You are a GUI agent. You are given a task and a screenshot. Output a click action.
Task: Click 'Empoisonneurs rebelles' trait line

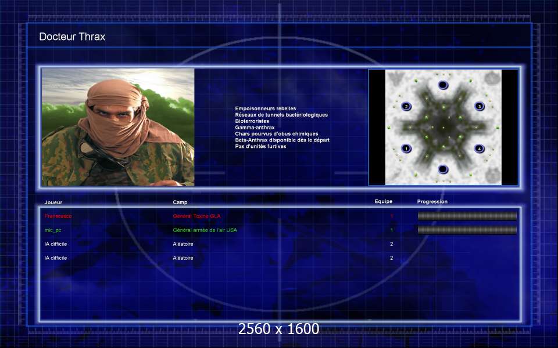(x=266, y=108)
